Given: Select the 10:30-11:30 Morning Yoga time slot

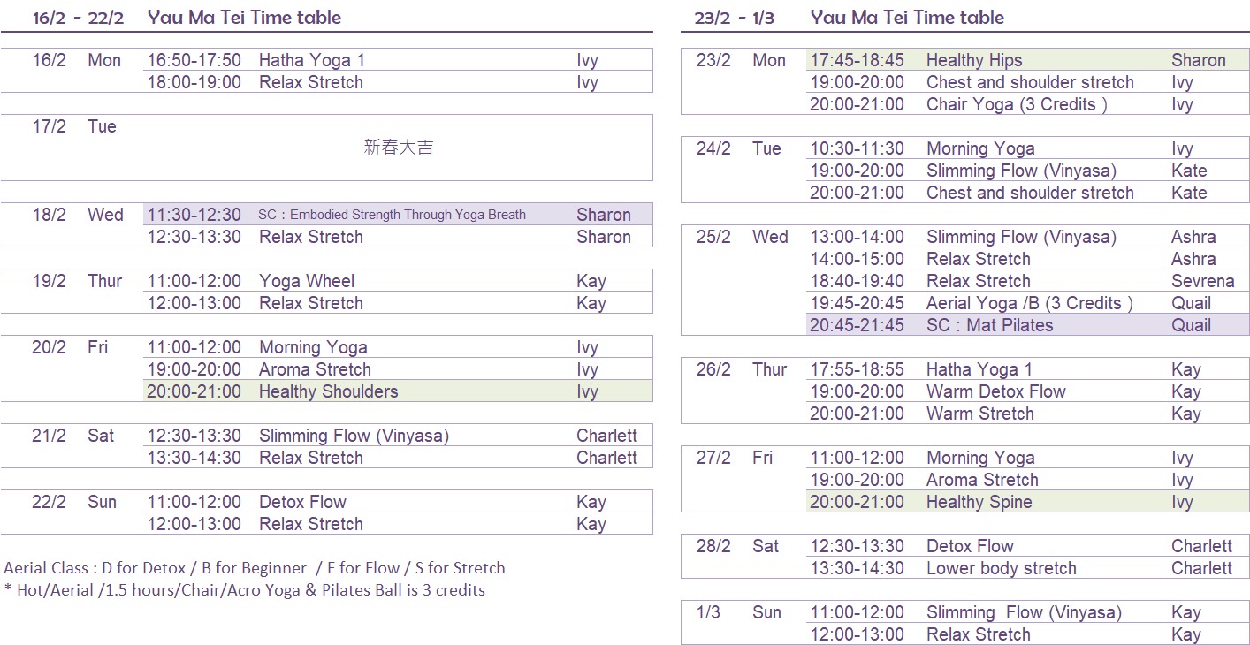Looking at the screenshot, I should (857, 148).
